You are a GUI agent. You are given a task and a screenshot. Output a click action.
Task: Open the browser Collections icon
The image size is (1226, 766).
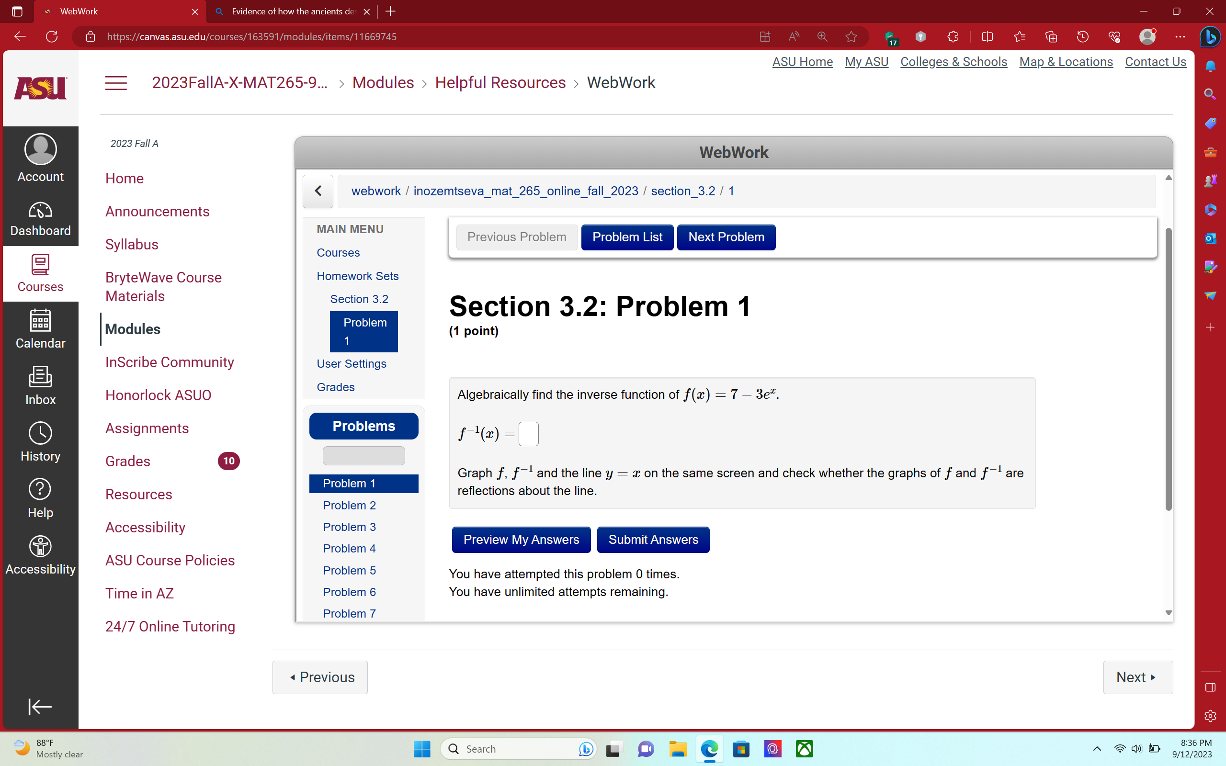pyautogui.click(x=1051, y=36)
